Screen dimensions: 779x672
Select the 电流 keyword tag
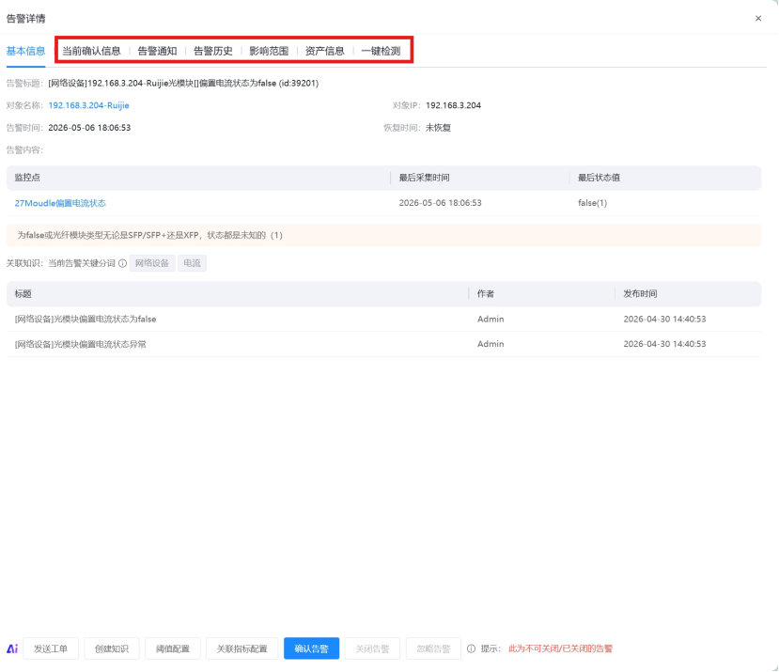click(193, 263)
